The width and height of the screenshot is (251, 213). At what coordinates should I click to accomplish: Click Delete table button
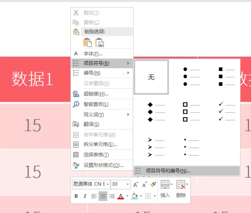[181, 189]
